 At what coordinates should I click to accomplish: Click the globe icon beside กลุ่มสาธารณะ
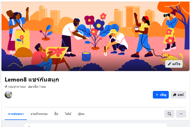click(x=6, y=86)
